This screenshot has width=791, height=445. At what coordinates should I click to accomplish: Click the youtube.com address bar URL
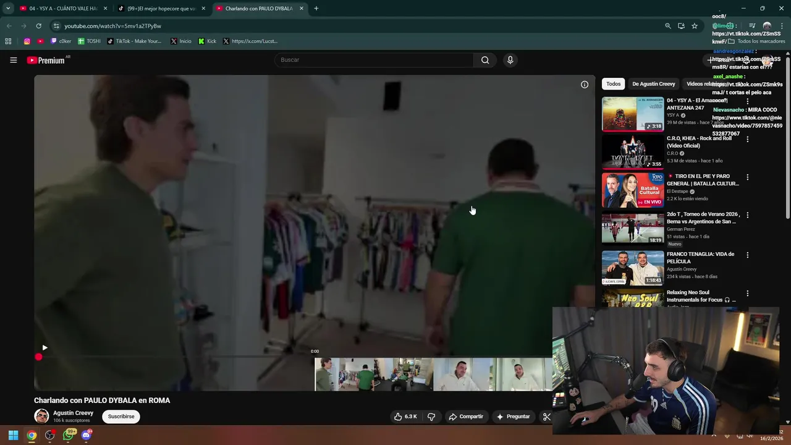click(x=112, y=26)
